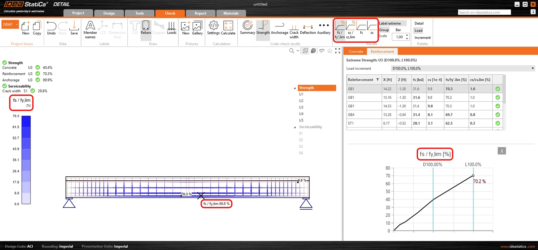Switch to the Tools ribbon tab

140,13
